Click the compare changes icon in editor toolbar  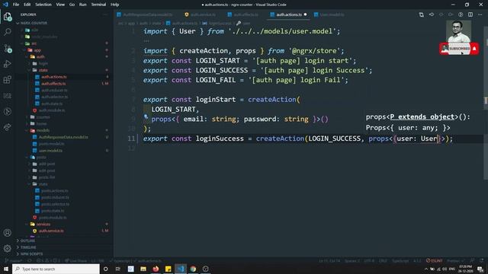(422, 14)
